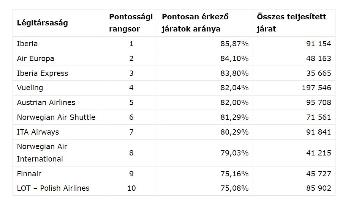
Task: Click the 91 841 flights value
Action: coord(319,132)
